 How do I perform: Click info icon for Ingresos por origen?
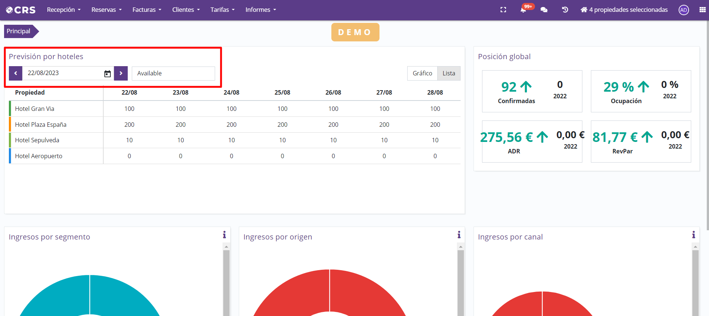[x=459, y=235]
